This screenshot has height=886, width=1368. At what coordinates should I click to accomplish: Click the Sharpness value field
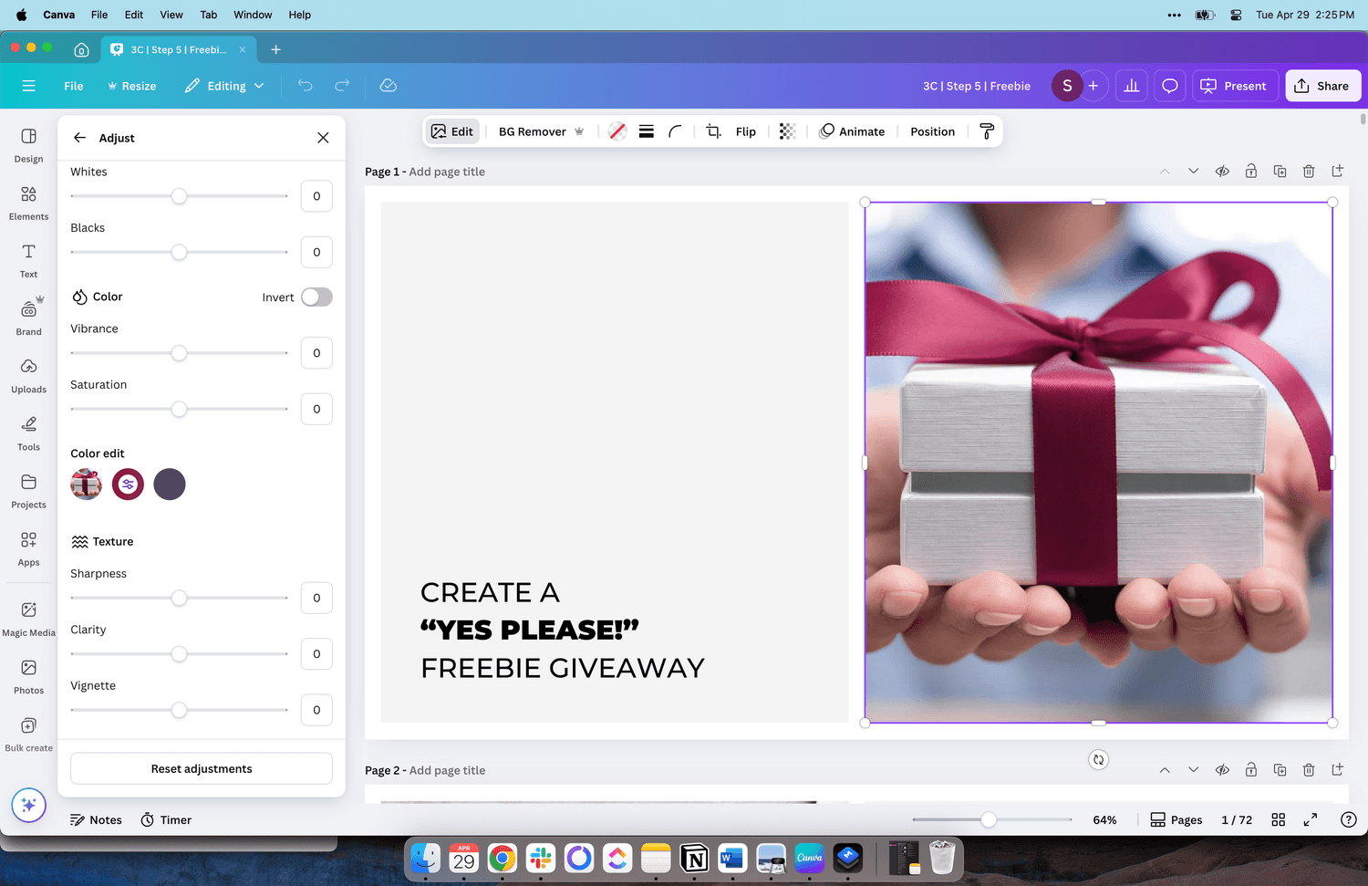[x=316, y=599]
